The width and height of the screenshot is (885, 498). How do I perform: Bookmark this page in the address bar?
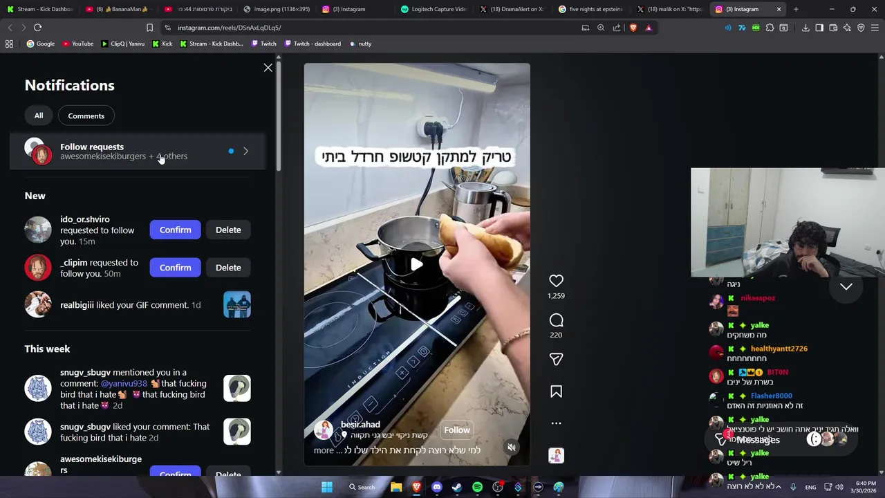pyautogui.click(x=149, y=28)
